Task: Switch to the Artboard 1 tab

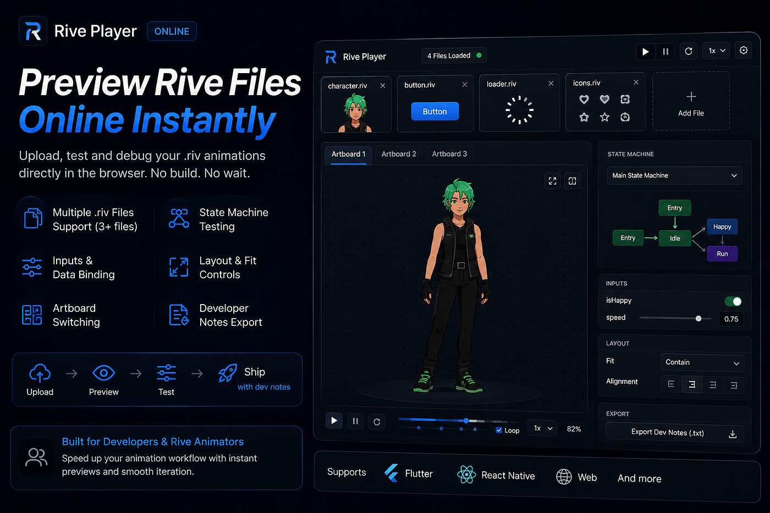Action: coord(348,154)
